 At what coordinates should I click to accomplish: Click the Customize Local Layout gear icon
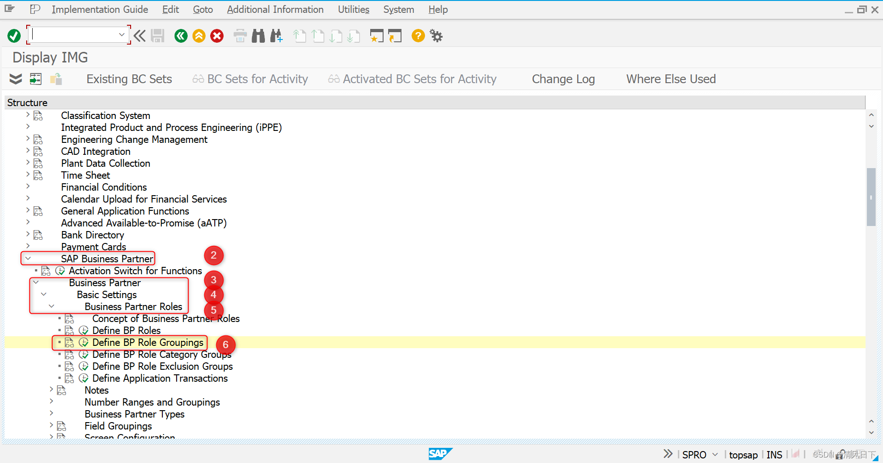pos(436,36)
